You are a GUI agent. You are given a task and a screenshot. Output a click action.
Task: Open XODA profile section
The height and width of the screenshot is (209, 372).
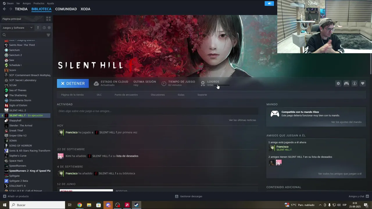click(85, 9)
